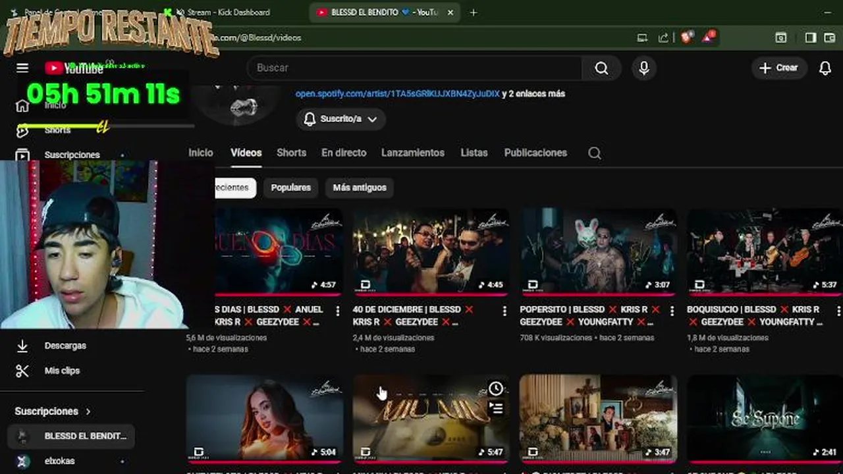Open BLESSD EL BENDIT... subscription in sidebar

tap(71, 436)
